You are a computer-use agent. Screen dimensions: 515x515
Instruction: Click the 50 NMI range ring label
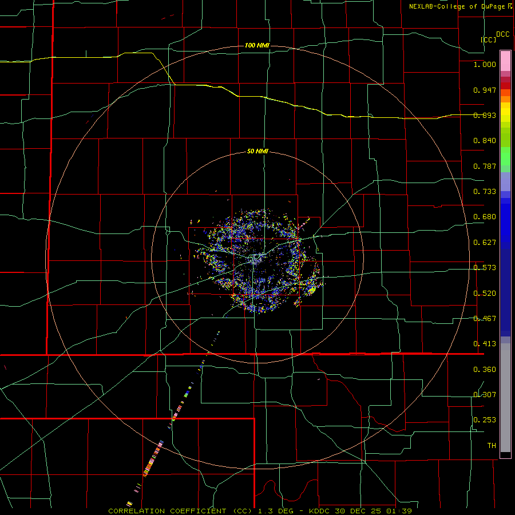point(257,151)
